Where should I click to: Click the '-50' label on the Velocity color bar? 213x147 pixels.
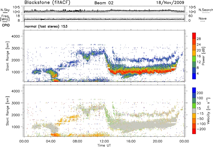tap(200, 119)
